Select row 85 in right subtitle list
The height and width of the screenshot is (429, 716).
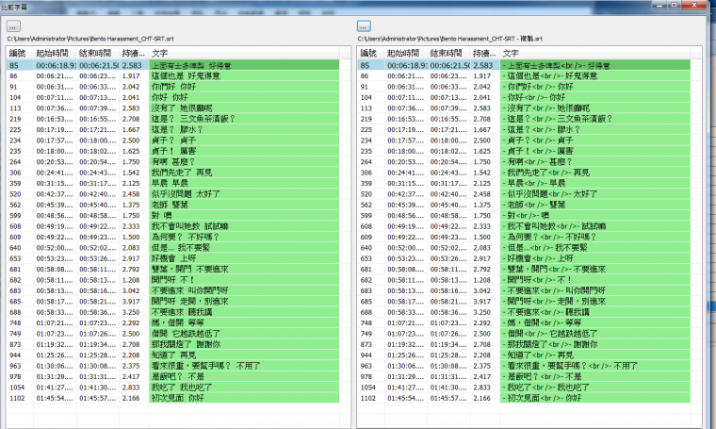click(x=524, y=65)
